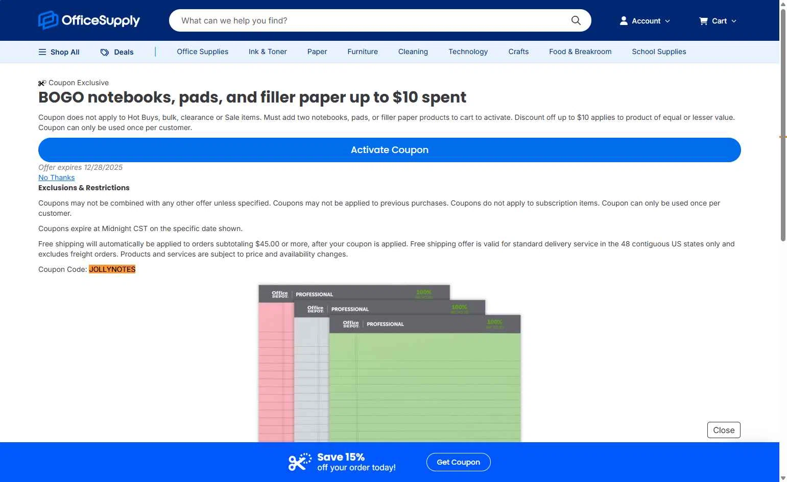
Task: Click the notepads product image
Action: tap(390, 363)
